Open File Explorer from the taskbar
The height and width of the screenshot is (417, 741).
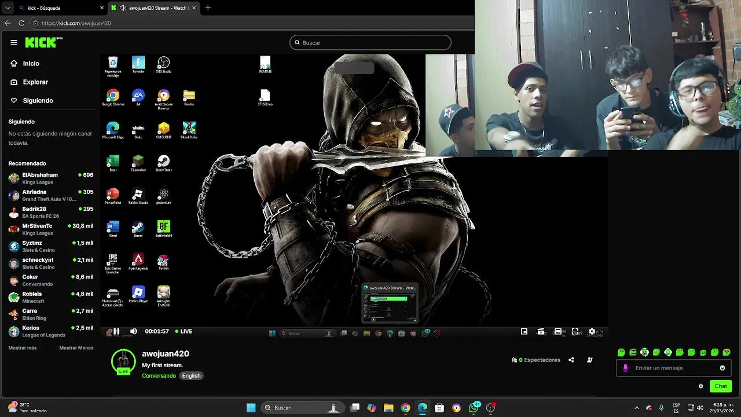(388, 408)
